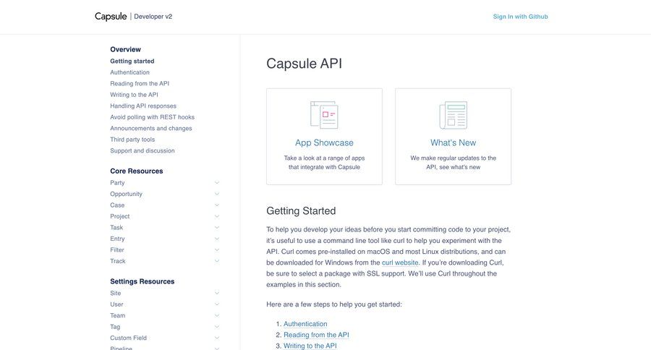
Task: Follow the curl website link
Action: pyautogui.click(x=400, y=262)
